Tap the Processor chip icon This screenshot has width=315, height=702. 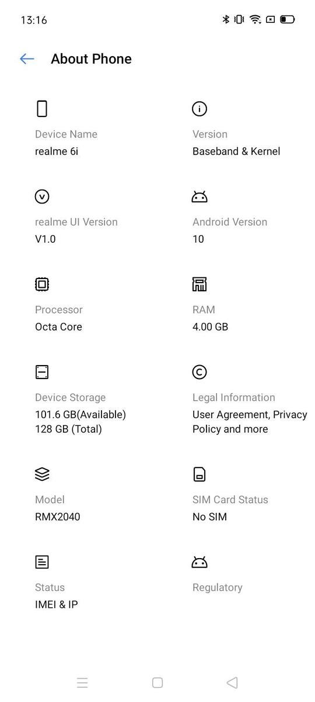tap(42, 284)
